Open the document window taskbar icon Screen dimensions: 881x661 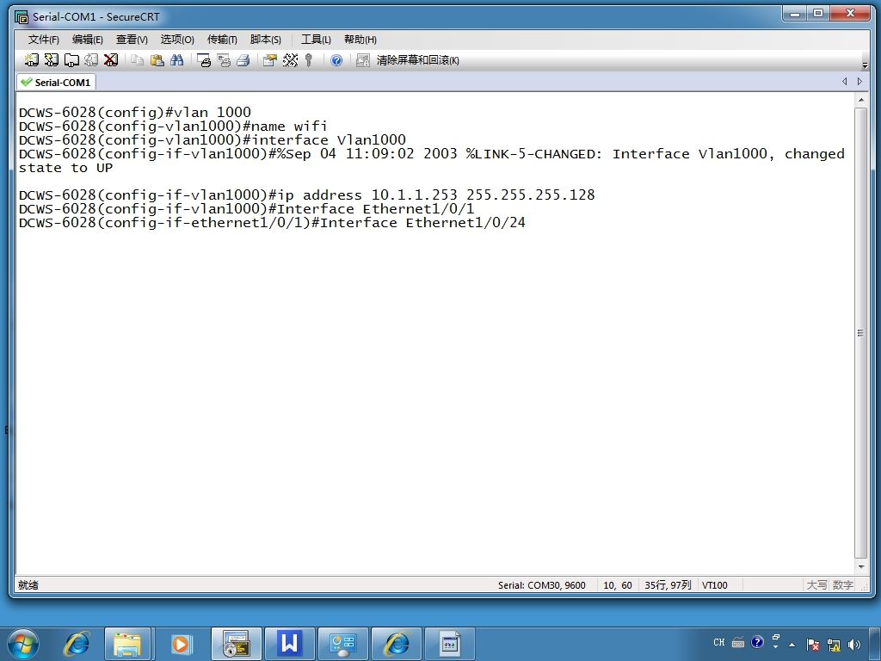[449, 644]
